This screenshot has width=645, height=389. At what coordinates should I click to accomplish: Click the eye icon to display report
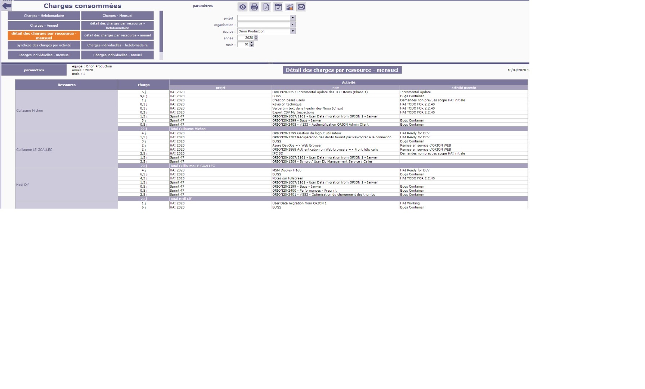coord(243,7)
